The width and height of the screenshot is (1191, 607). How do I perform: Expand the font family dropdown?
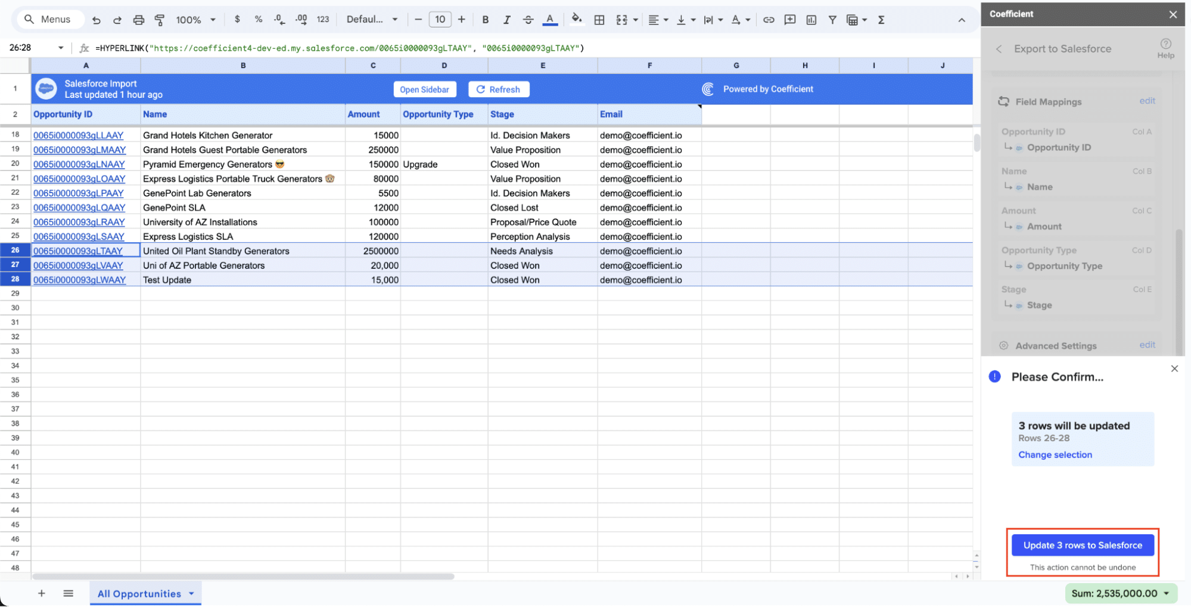click(x=372, y=20)
